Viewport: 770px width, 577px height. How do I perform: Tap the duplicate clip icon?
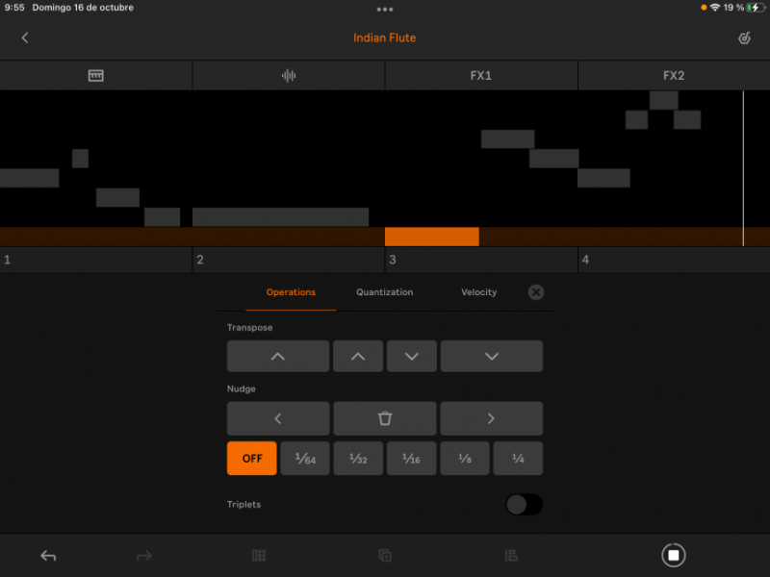coord(385,555)
